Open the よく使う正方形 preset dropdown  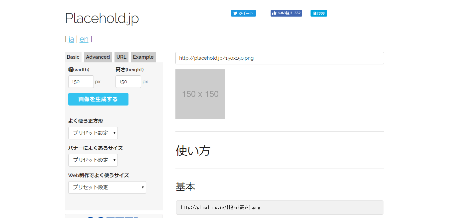pyautogui.click(x=93, y=133)
